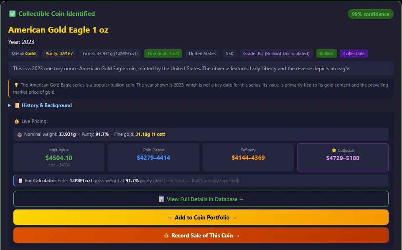The height and width of the screenshot is (250, 402).
Task: Click the Year: 2023 text
Action: coord(21,42)
